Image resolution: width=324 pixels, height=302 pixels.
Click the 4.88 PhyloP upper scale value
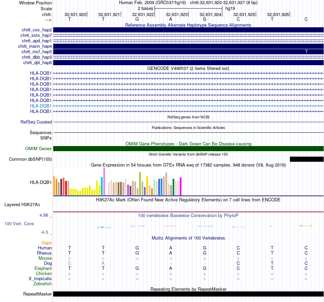coord(44,215)
